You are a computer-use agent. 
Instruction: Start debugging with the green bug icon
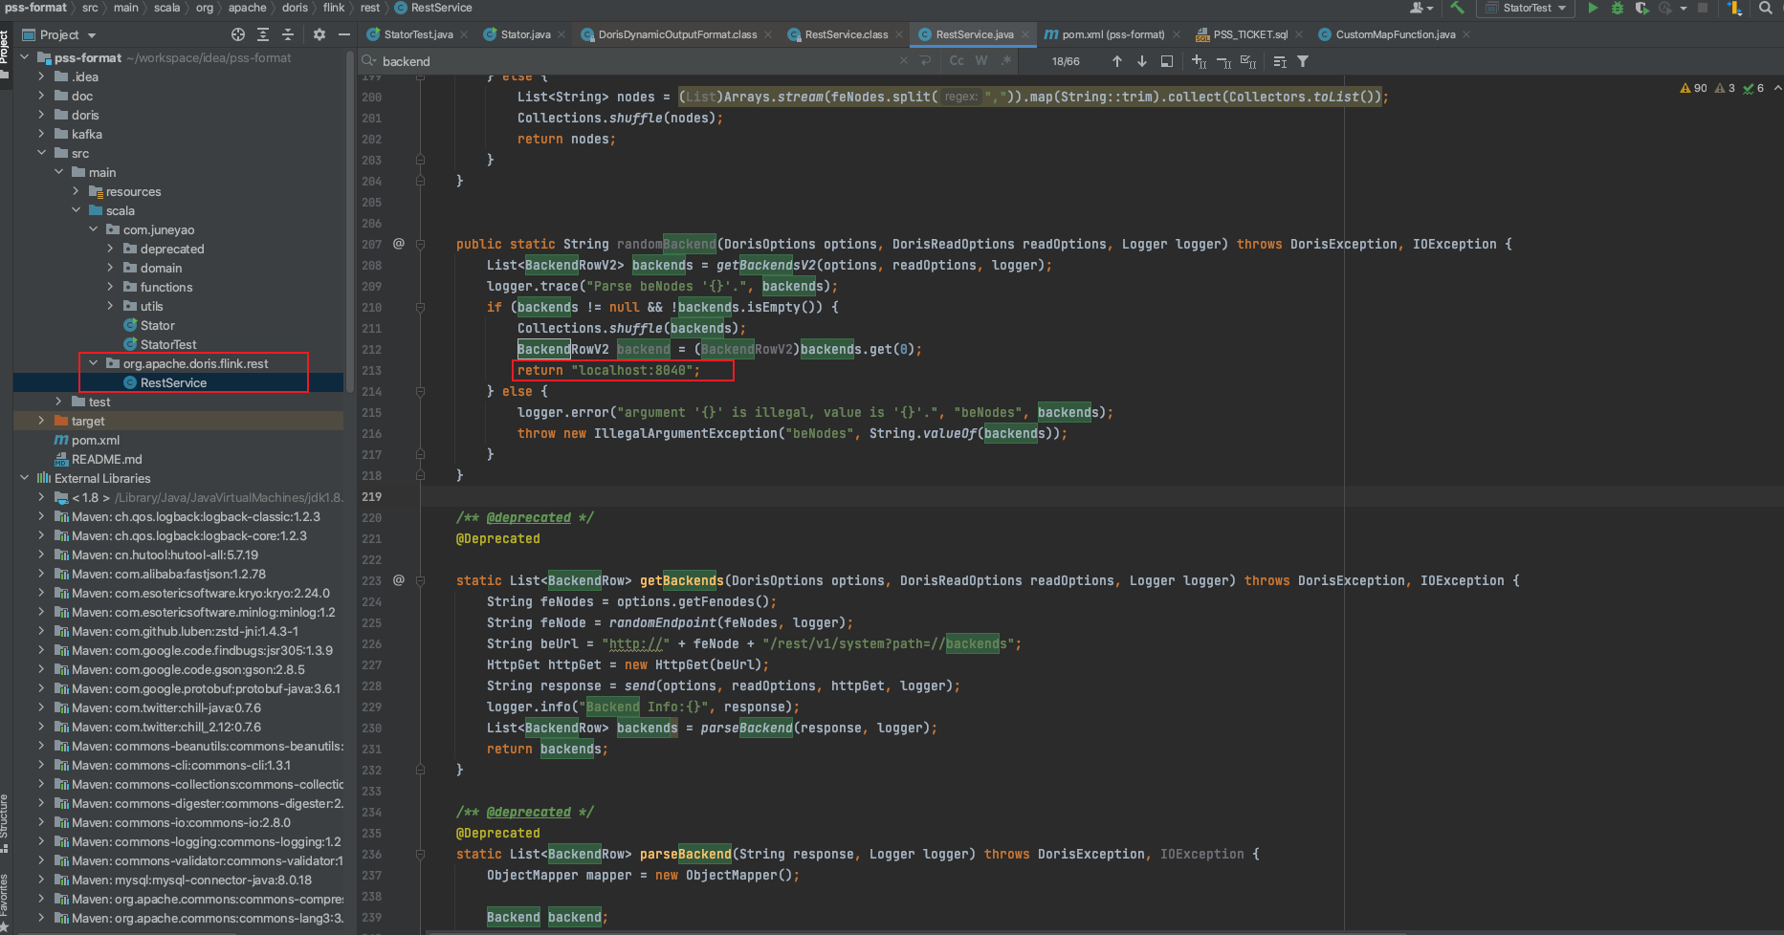pos(1618,8)
